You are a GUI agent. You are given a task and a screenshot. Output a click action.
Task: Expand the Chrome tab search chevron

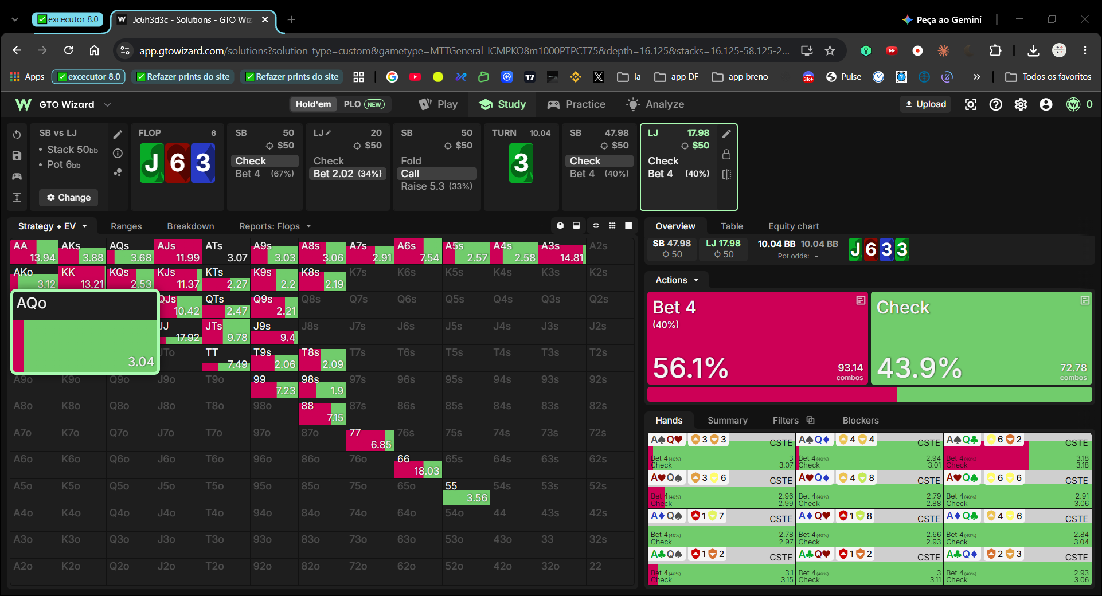(x=15, y=19)
